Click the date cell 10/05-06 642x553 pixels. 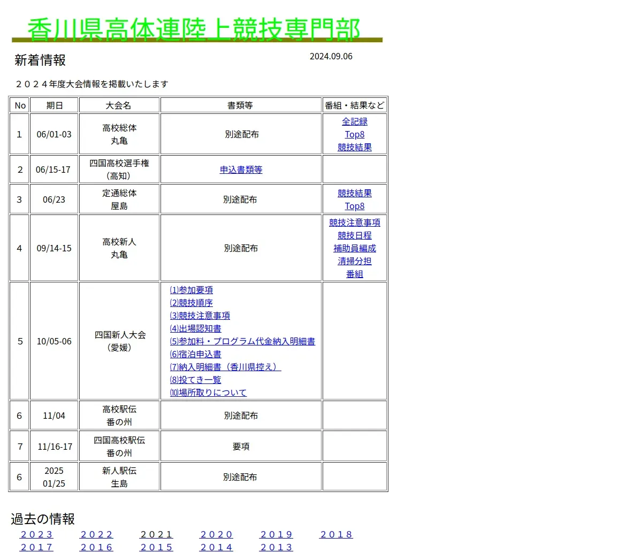tap(54, 341)
